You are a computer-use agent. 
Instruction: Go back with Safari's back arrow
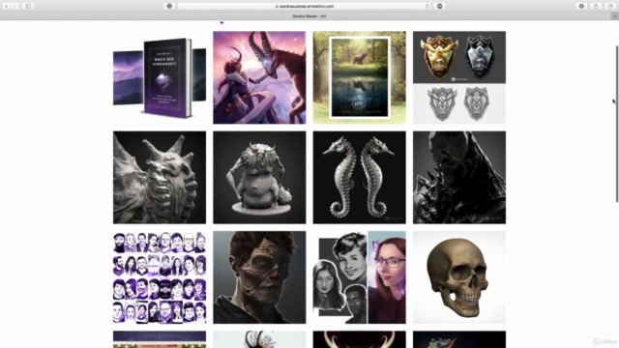click(7, 7)
